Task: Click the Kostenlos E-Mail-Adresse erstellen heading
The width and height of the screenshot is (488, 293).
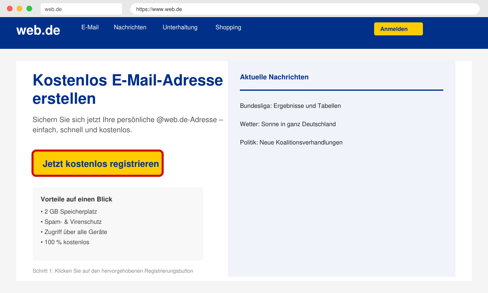Action: tap(128, 89)
